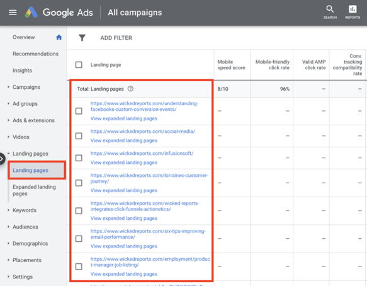367x286 pixels.
Task: Click the Total: Landing pages label
Action: click(100, 89)
